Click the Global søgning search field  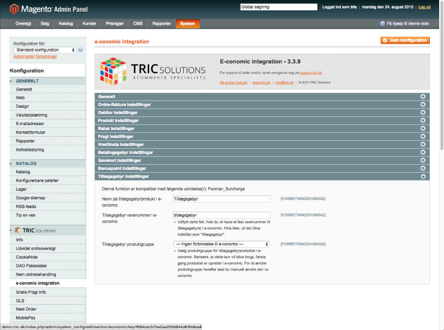point(278,7)
